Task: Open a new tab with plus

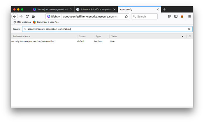Action: coord(164,9)
